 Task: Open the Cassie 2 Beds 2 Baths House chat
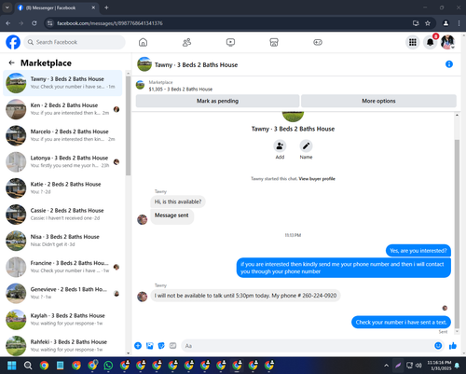(x=63, y=215)
